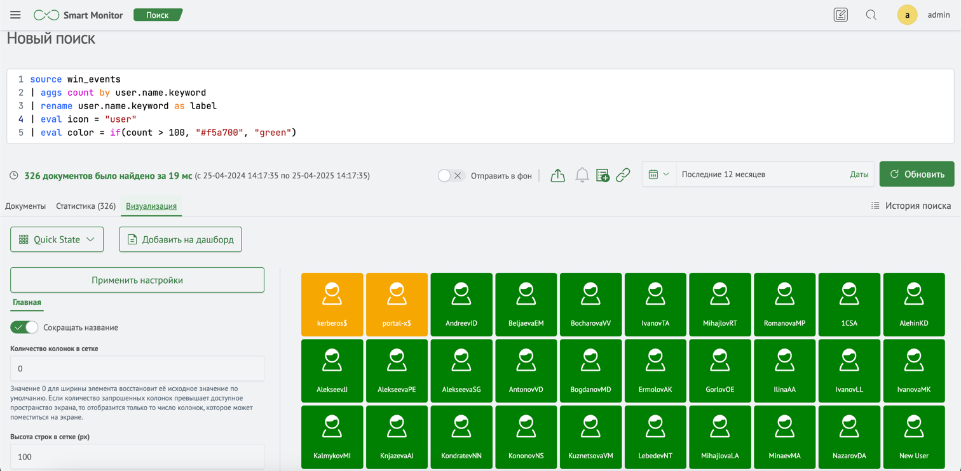
Task: Click the BogdanovMD tile
Action: coord(591,371)
